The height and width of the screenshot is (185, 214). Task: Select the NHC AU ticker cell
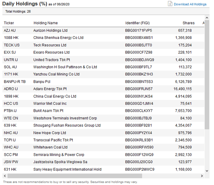tap(11, 133)
